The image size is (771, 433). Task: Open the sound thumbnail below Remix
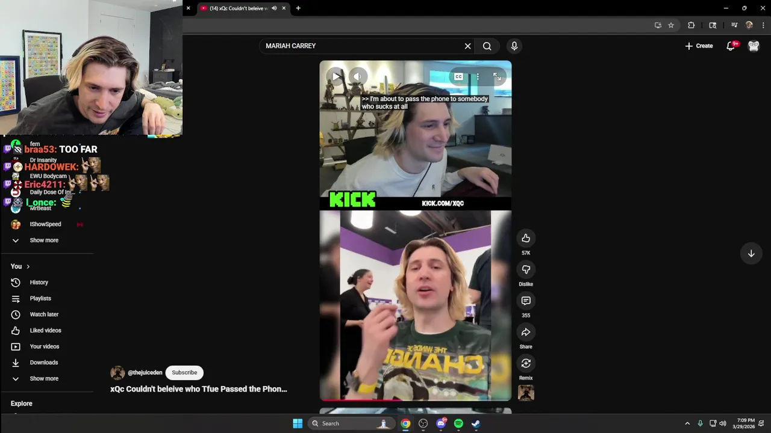526,393
